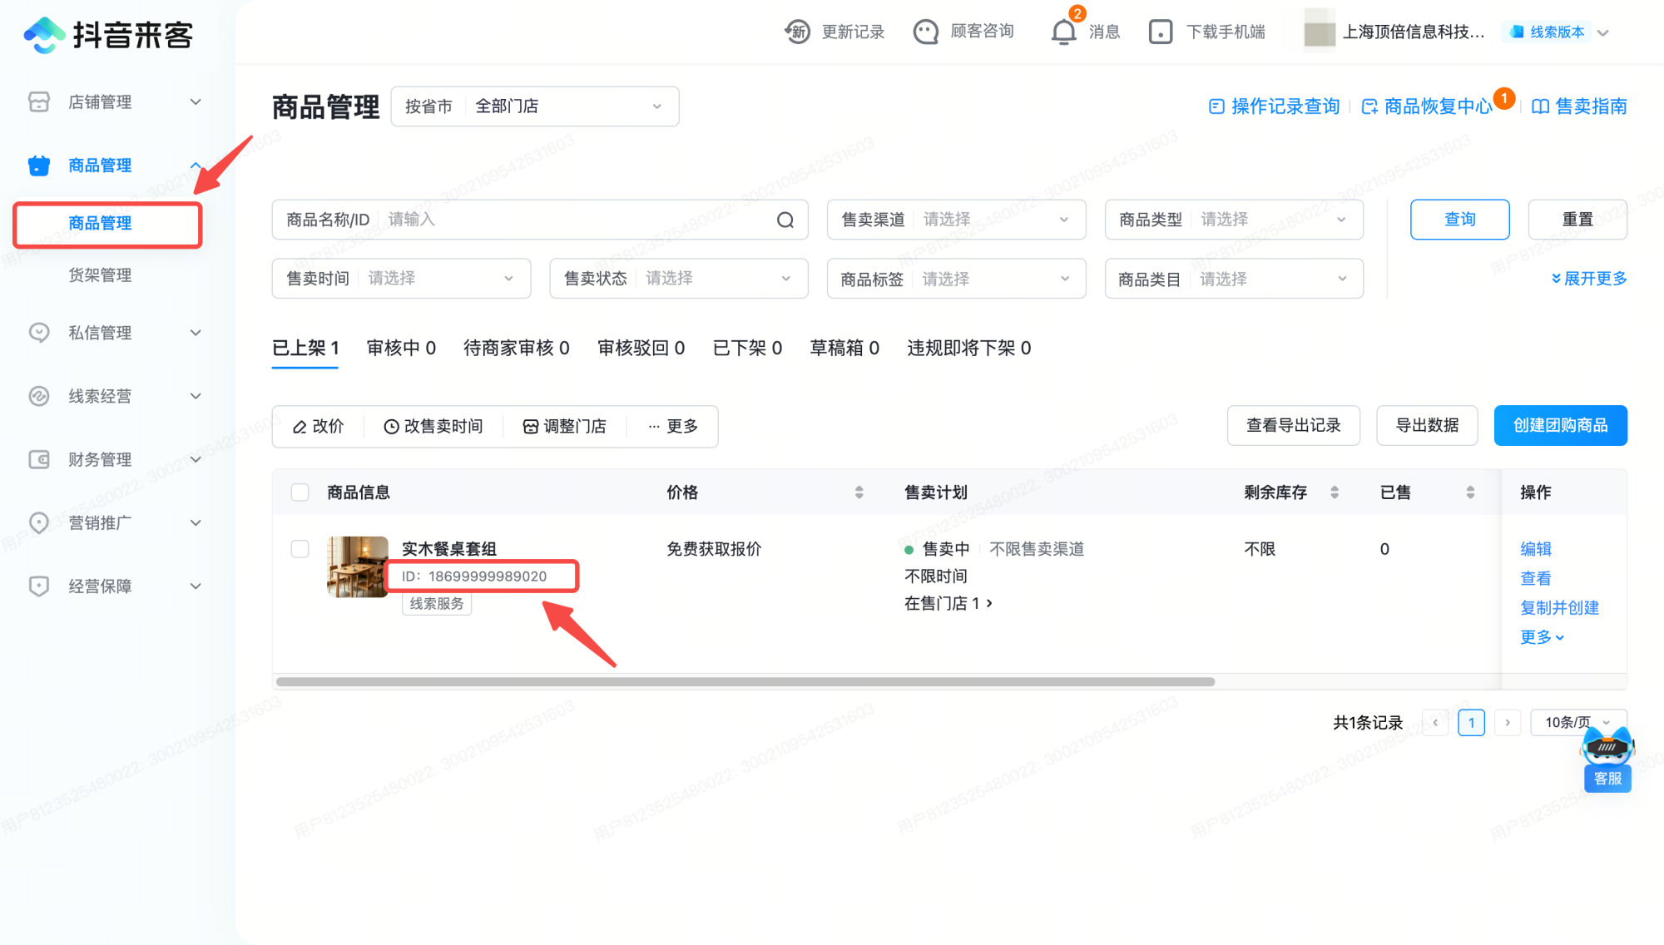
Task: Open the 客服 robot assistant
Action: (1607, 759)
